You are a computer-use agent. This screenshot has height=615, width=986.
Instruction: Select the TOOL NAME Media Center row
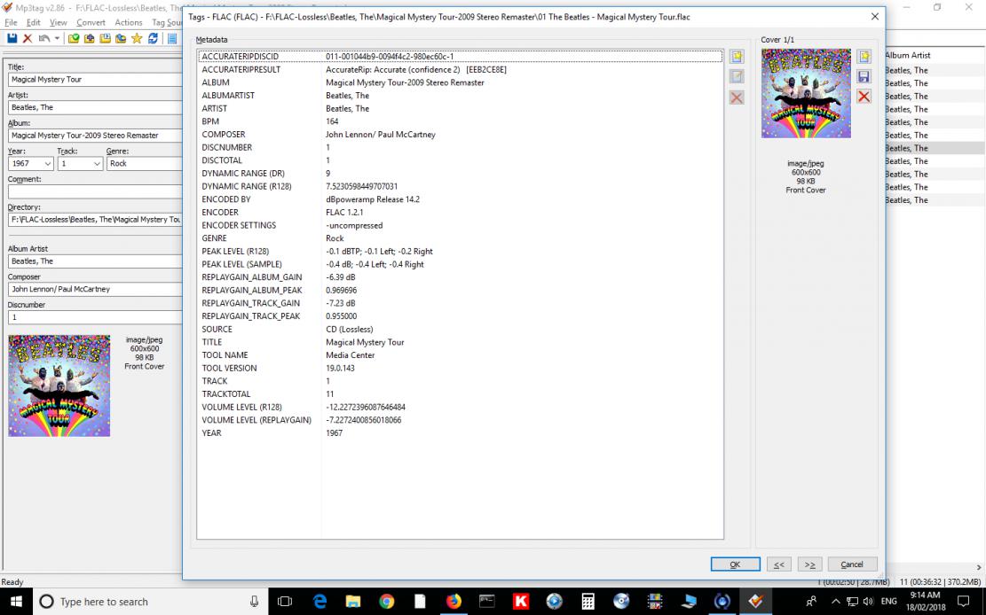(x=461, y=355)
